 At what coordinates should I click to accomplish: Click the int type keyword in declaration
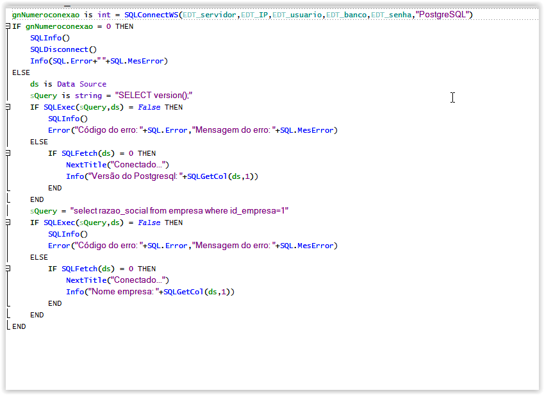(x=104, y=15)
